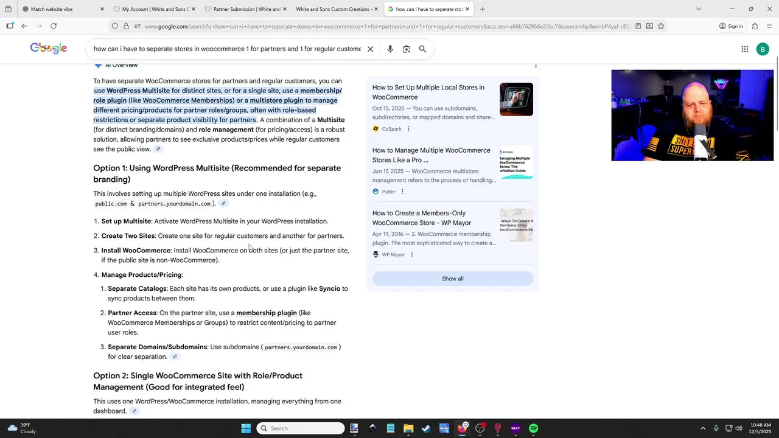Show hidden system tray icons
779x438 pixels.
point(703,428)
